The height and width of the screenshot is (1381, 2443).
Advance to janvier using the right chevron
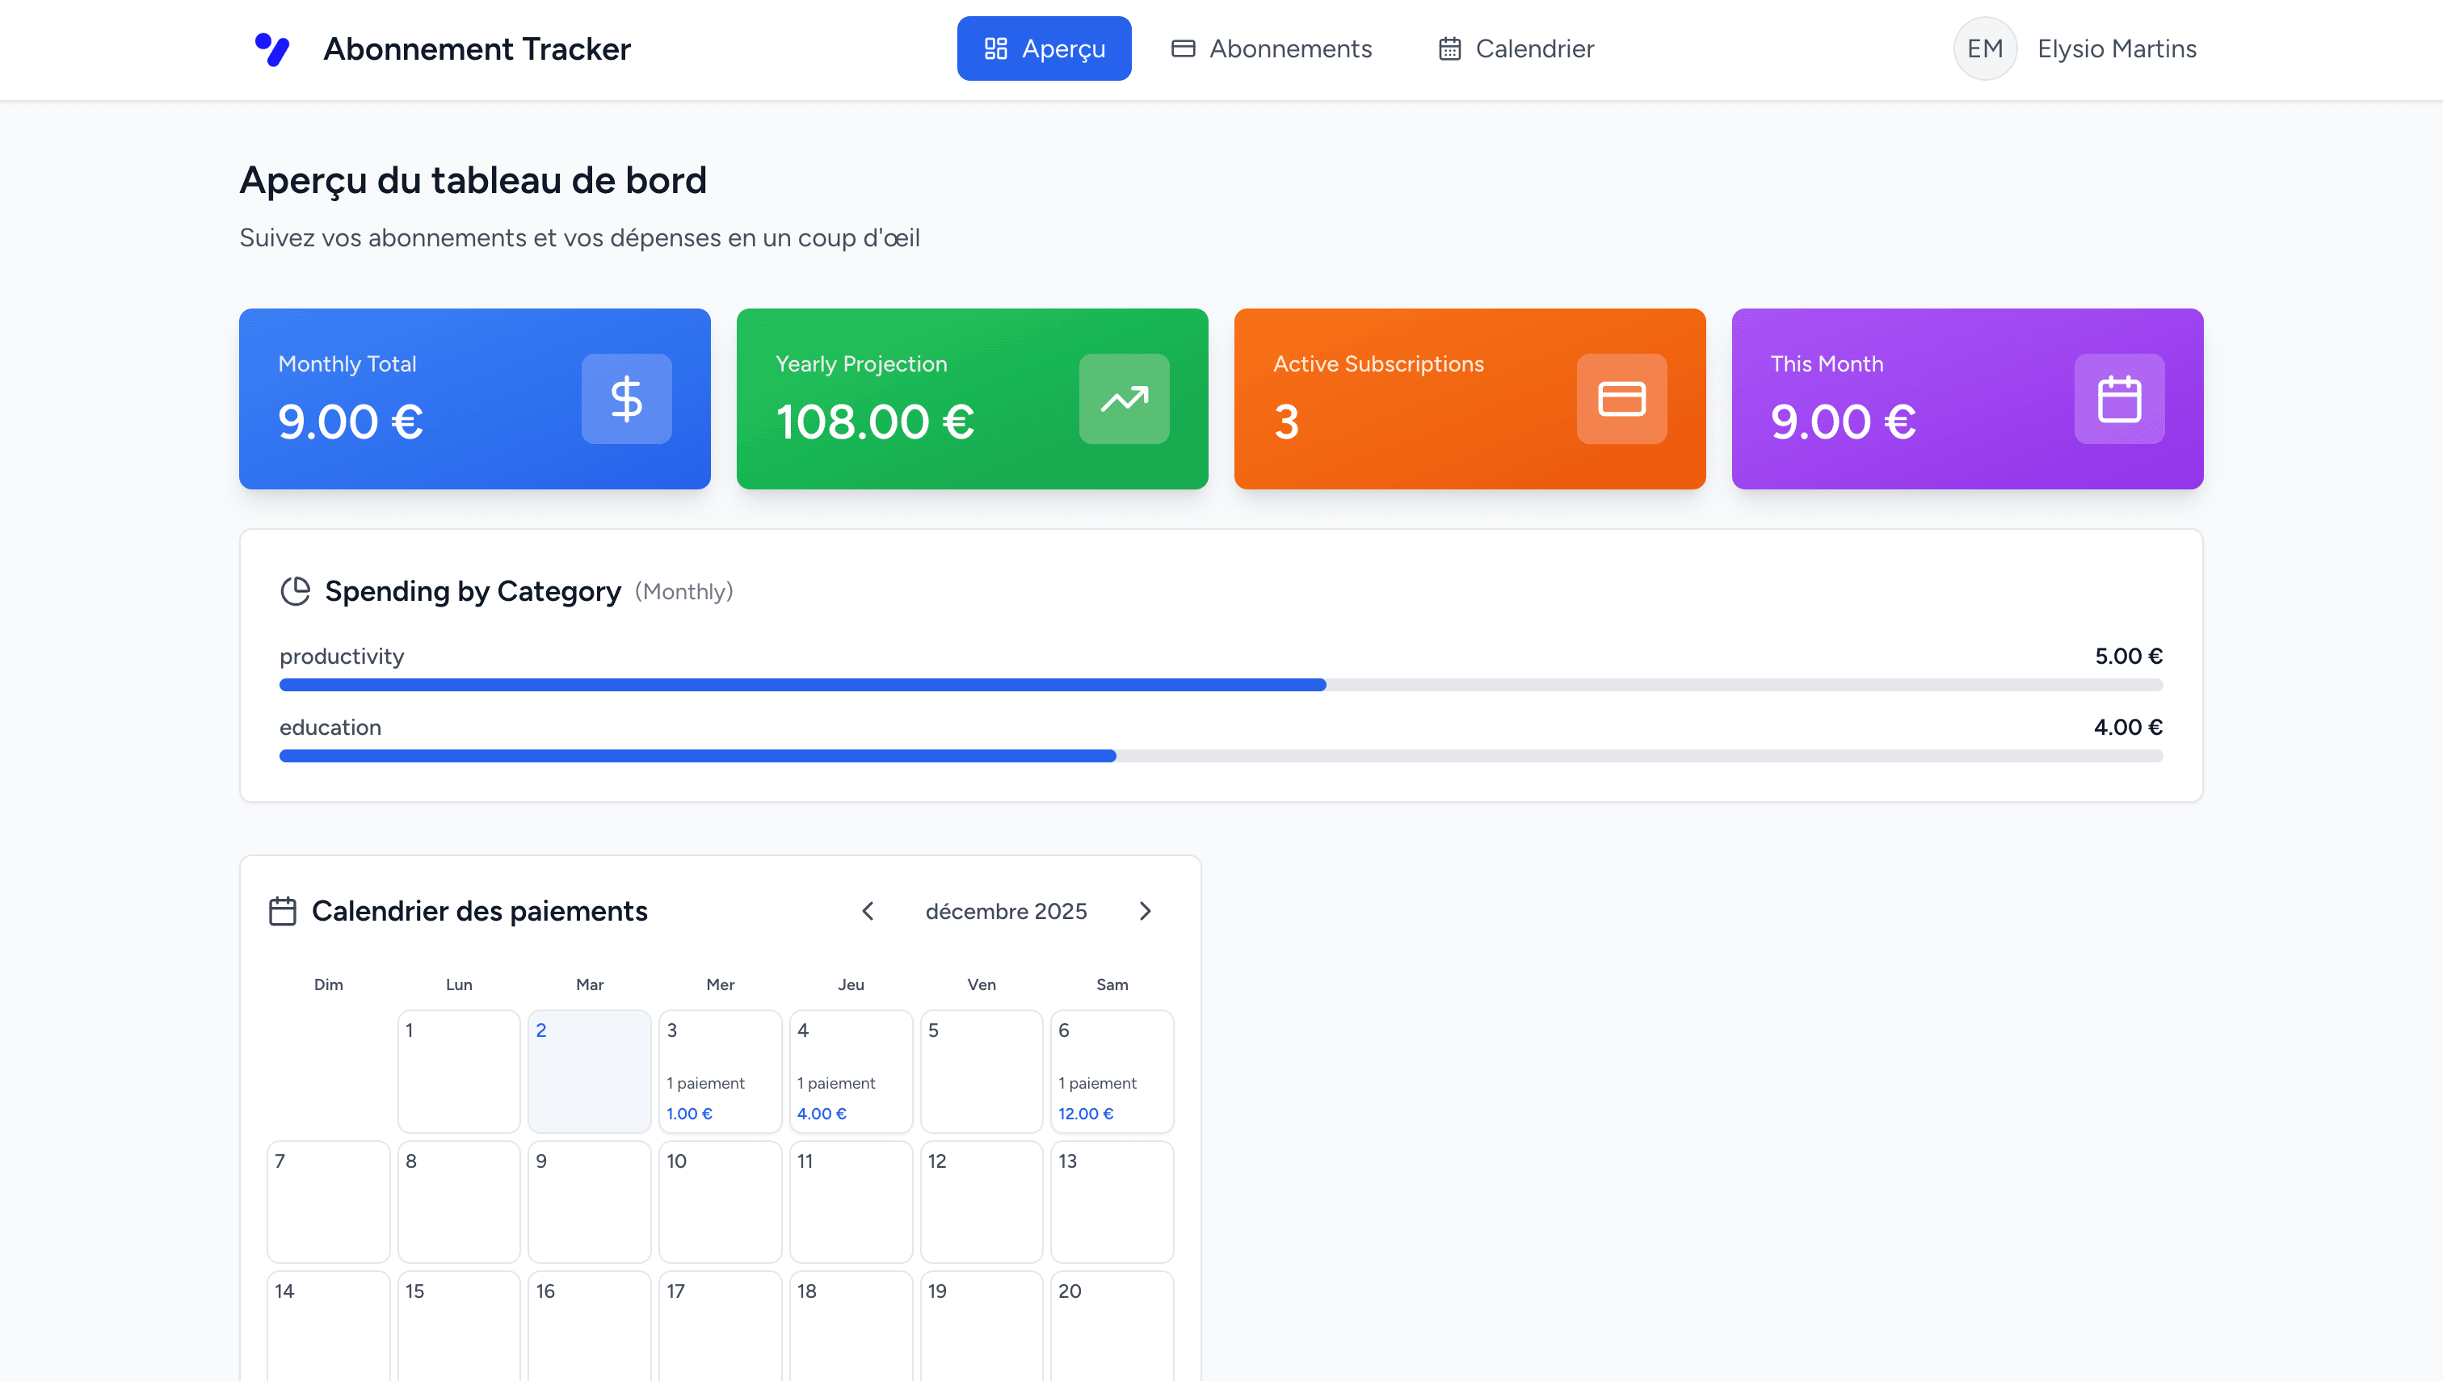[x=1145, y=910]
